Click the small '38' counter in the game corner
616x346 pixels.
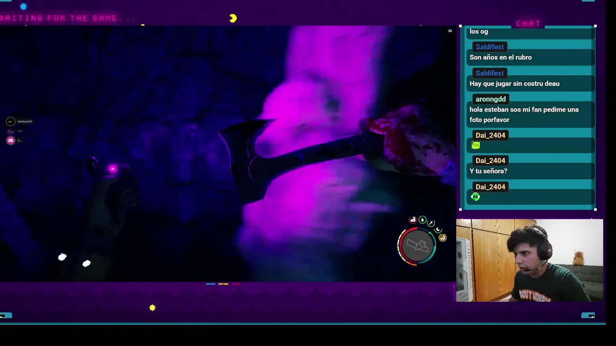[x=450, y=31]
